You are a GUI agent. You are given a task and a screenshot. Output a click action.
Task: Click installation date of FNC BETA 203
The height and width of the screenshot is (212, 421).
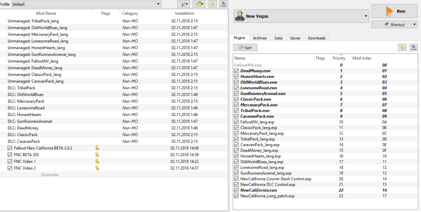pos(185,154)
